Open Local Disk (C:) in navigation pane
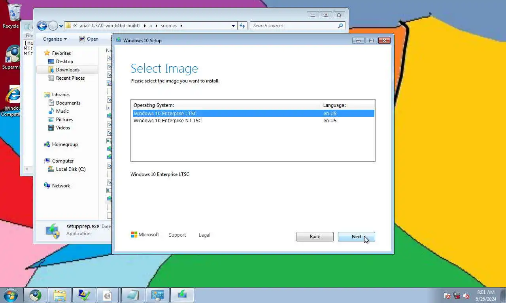506x303 pixels. [x=71, y=169]
